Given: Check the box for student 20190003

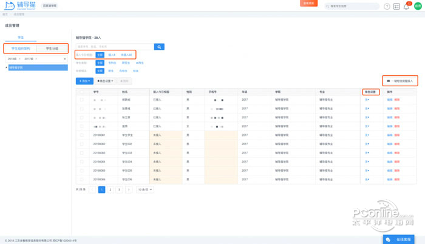Looking at the screenshot, I should (x=81, y=153).
